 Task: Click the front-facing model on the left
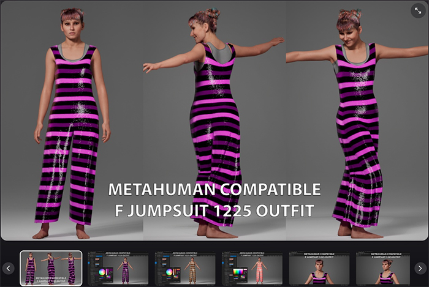(x=73, y=122)
